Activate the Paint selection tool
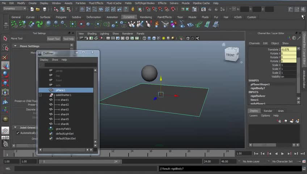Viewport: 307px width, 174px height. click(x=5, y=57)
